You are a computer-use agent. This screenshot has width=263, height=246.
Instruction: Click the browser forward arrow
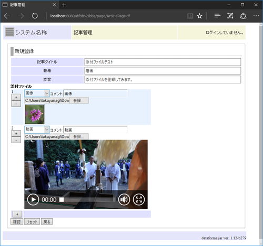point(21,16)
